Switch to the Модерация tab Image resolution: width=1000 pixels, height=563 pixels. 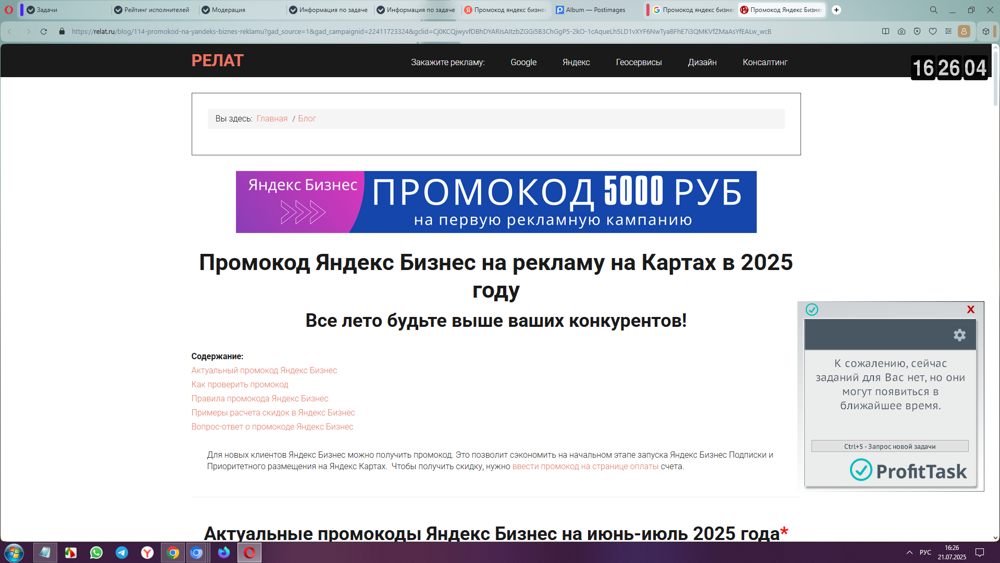(x=240, y=10)
